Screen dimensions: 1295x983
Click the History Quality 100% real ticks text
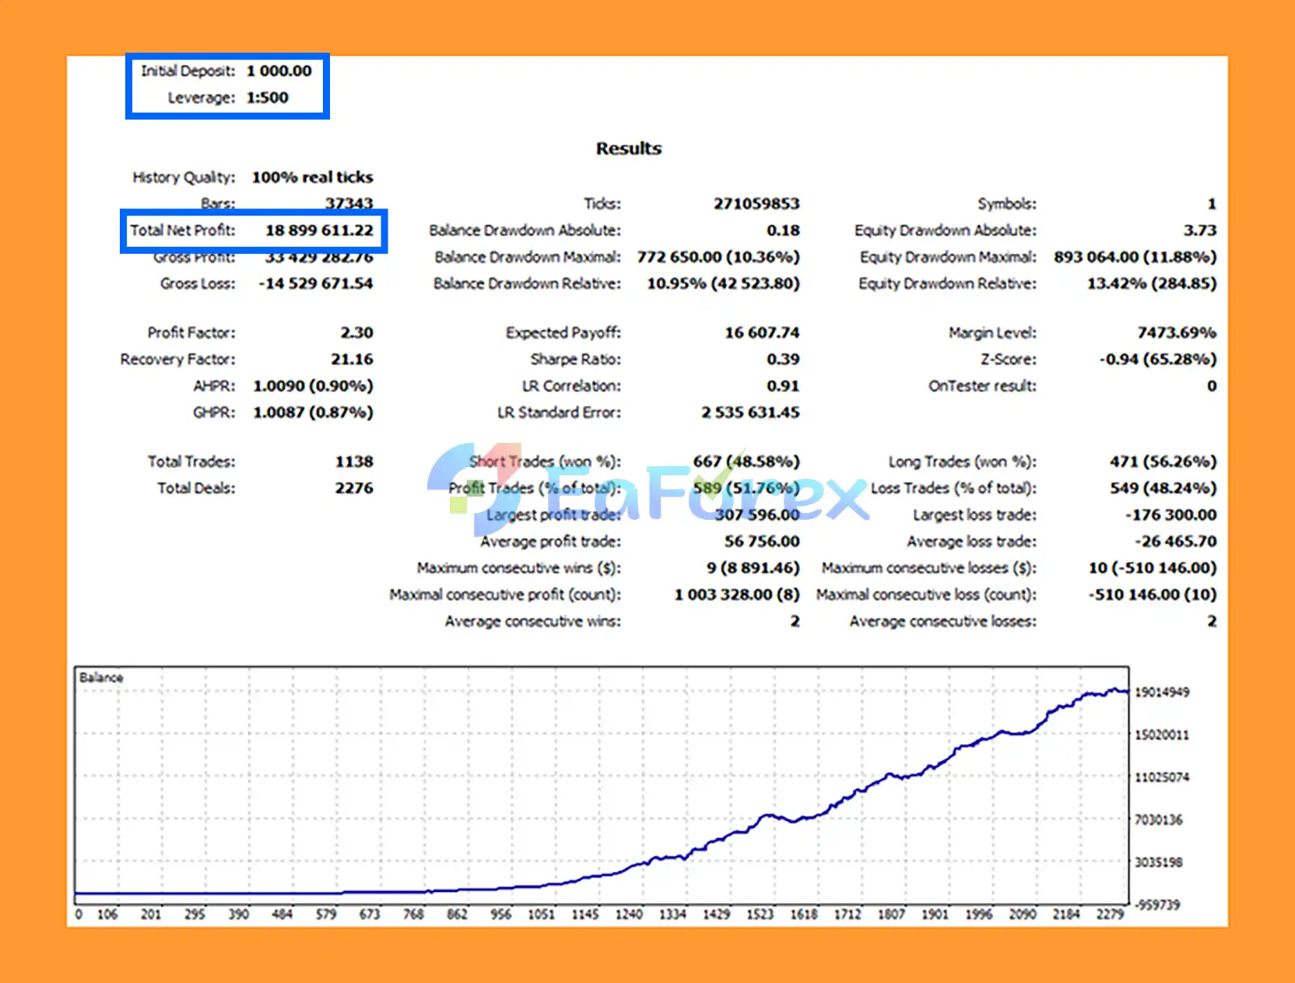pyautogui.click(x=312, y=177)
